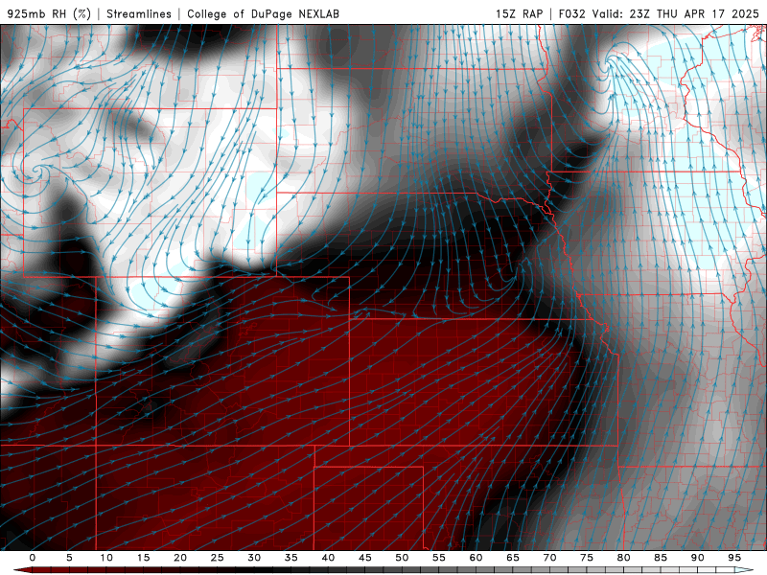Click the colorbar label "55"
767x575 pixels.
[x=439, y=558]
